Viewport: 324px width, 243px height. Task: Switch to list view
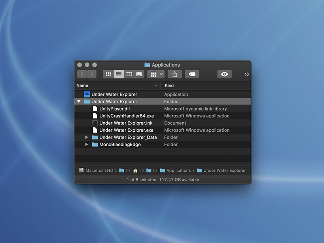tap(119, 74)
